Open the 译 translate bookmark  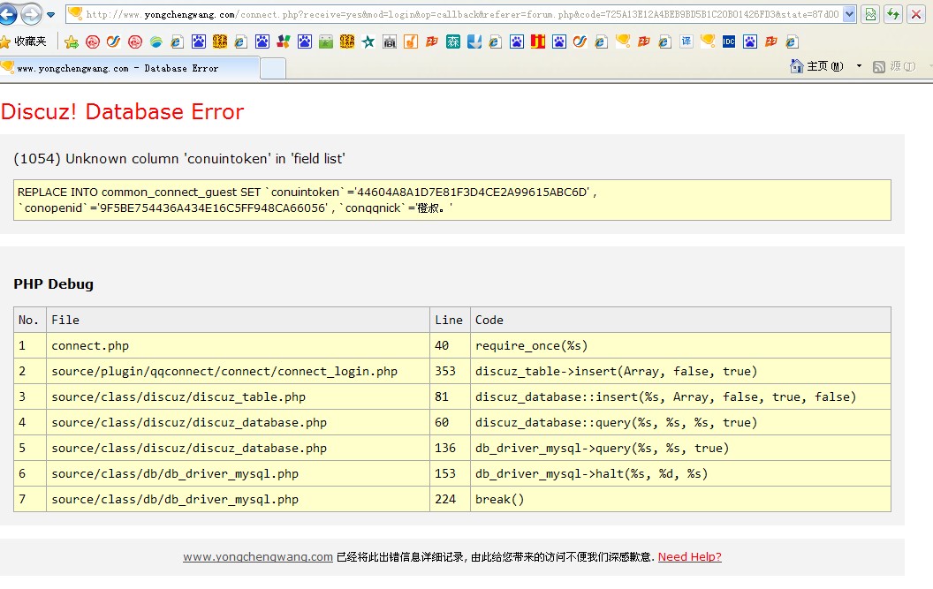686,42
